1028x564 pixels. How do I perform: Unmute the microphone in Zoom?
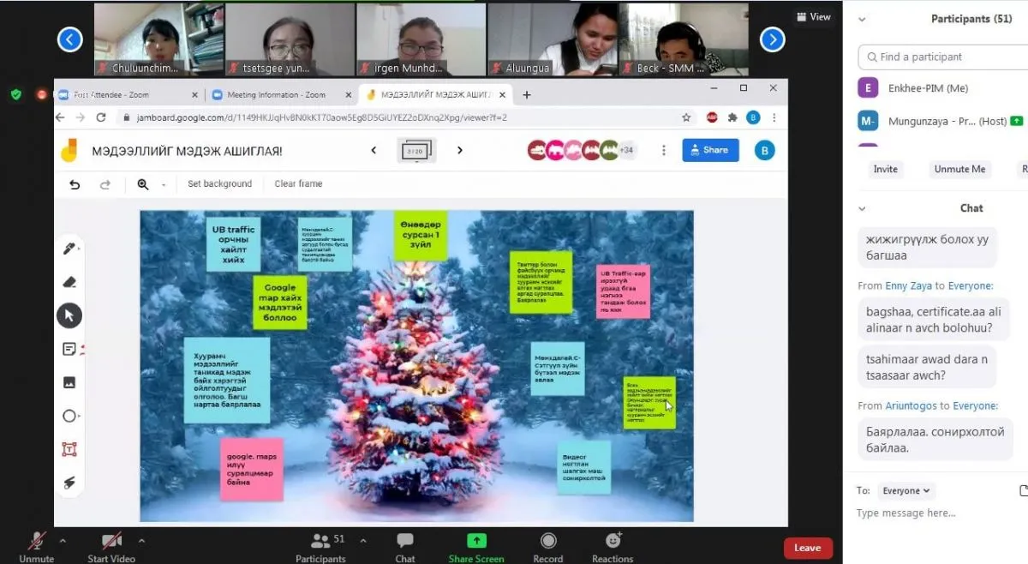[x=37, y=547]
